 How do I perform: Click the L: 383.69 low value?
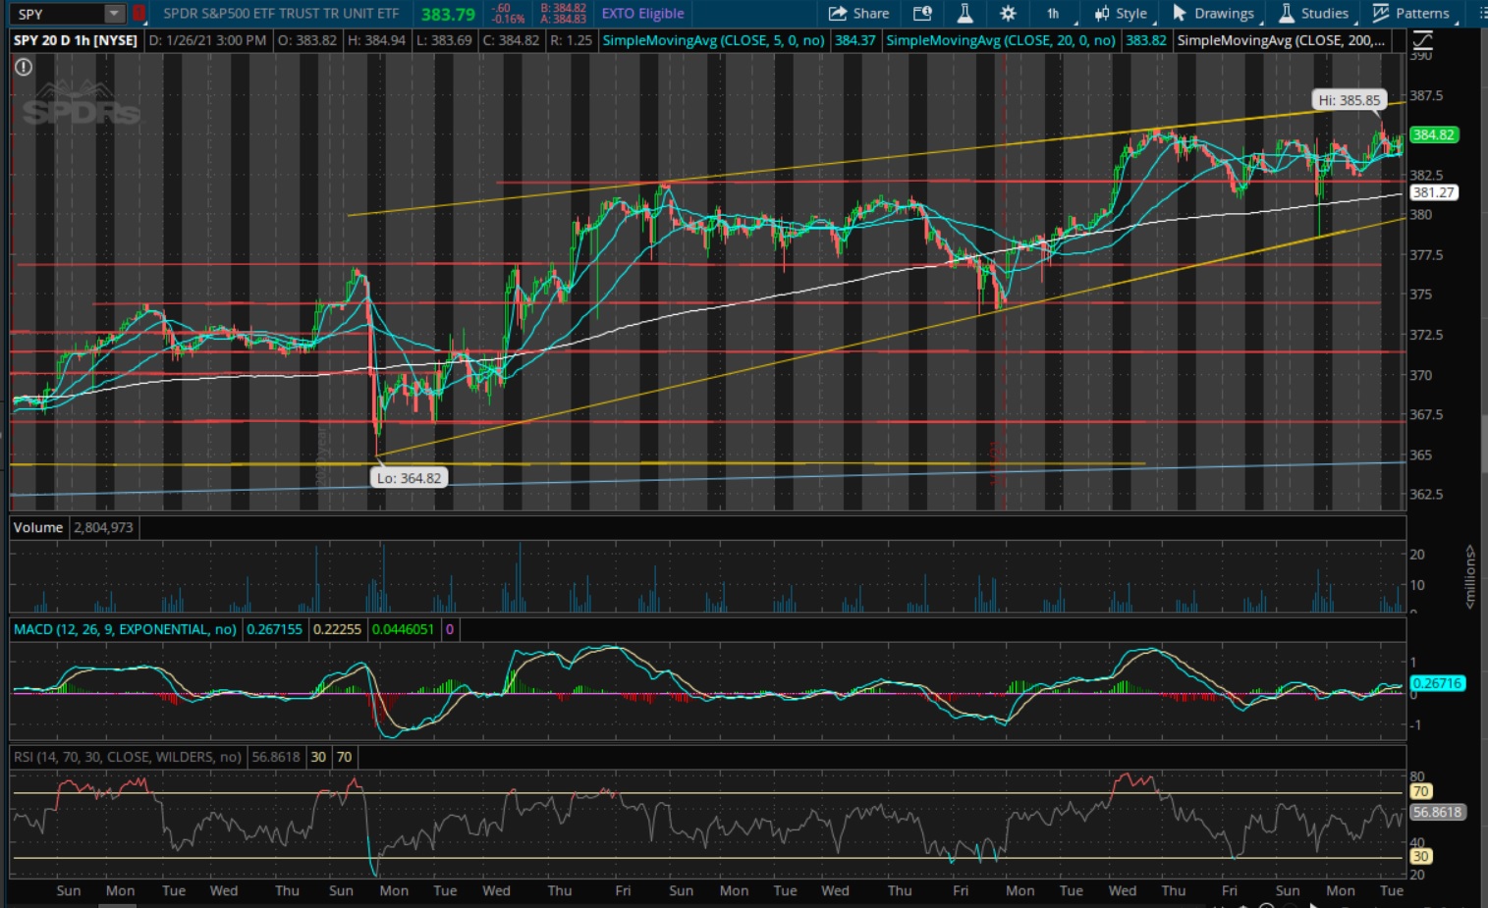444,40
